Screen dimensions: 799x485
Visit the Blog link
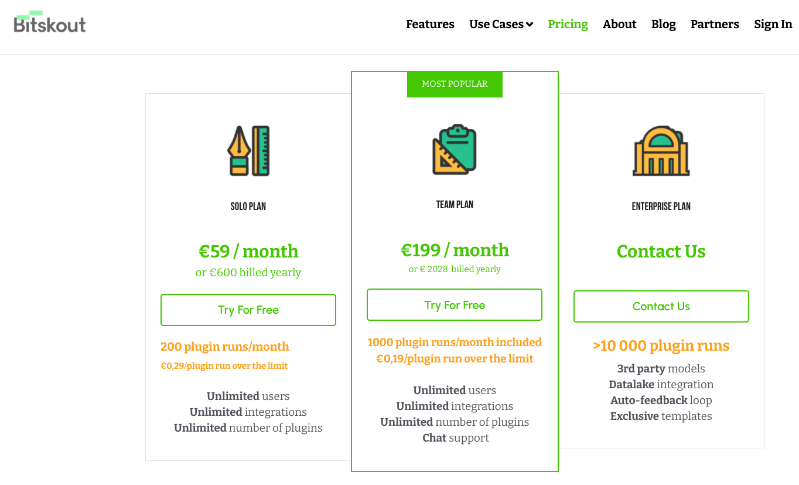pyautogui.click(x=663, y=24)
